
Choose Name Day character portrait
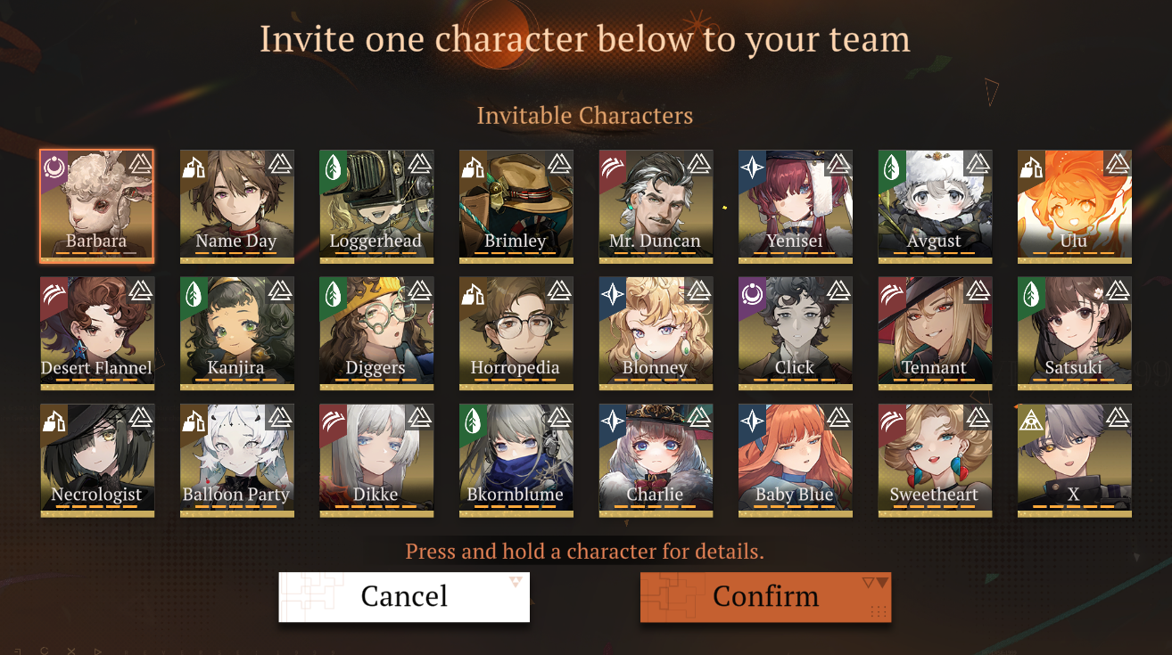point(236,206)
